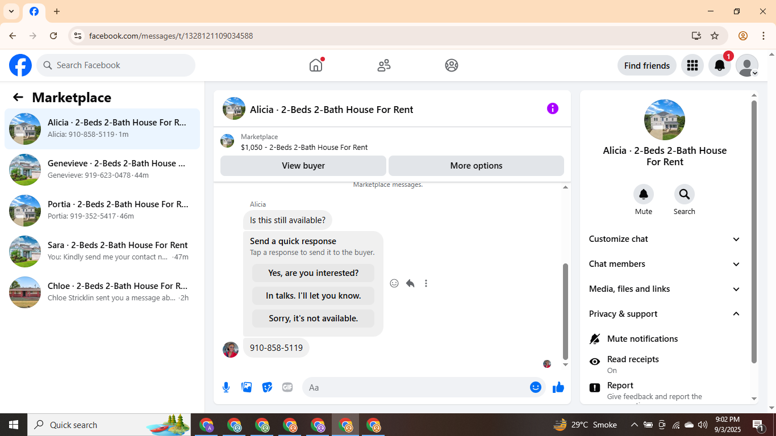
Task: Open conversation information purple icon
Action: [x=553, y=108]
